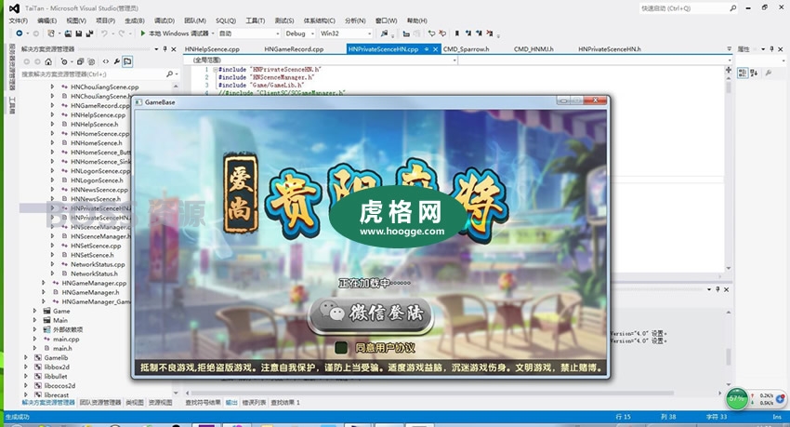Click the Quick Launch search icon

click(732, 8)
